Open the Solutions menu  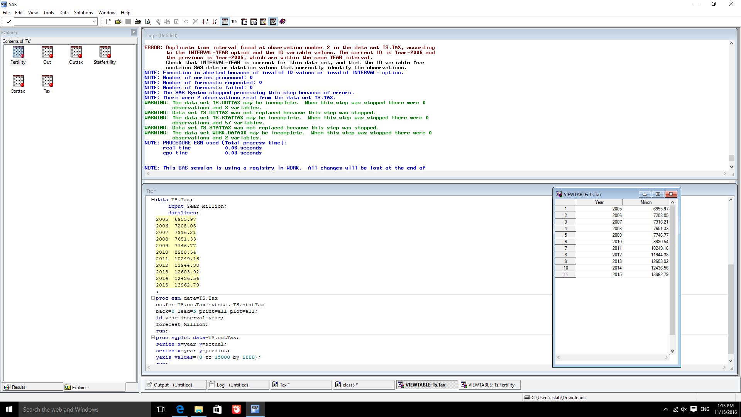[x=83, y=12]
